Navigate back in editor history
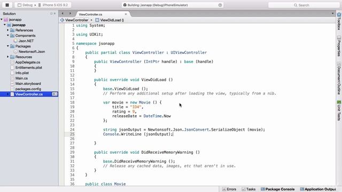 tap(63, 13)
